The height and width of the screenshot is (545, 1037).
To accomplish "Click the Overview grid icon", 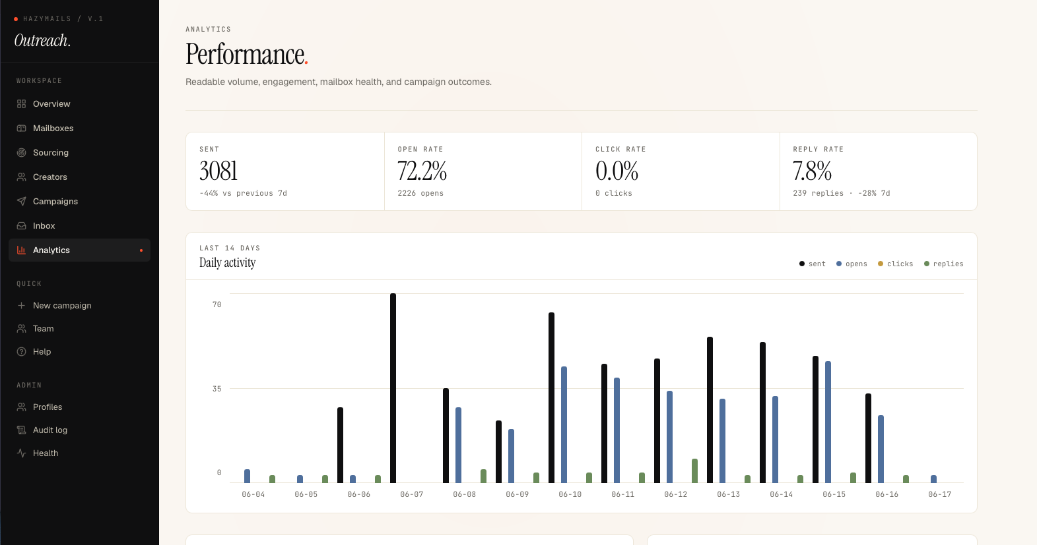I will coord(21,104).
